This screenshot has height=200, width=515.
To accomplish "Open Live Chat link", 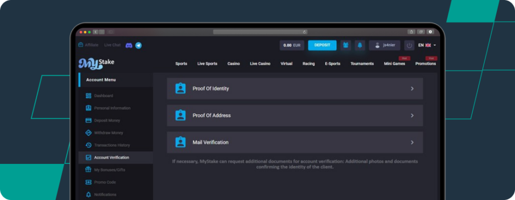I will 112,45.
